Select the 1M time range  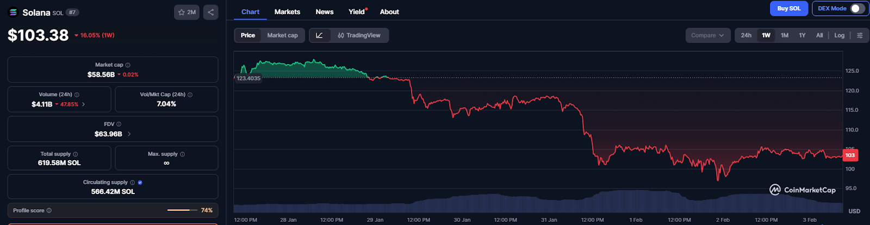tap(784, 35)
